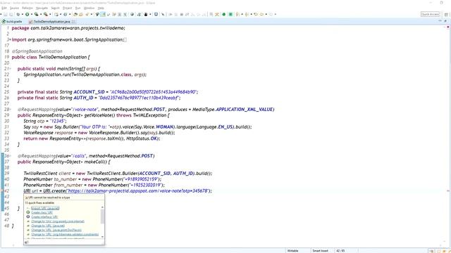The height and width of the screenshot is (253, 451).
Task: Close the TwilioDemoApplication.java tab
Action: pos(73,22)
